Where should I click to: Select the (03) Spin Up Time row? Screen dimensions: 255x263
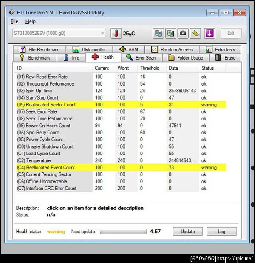point(121,91)
